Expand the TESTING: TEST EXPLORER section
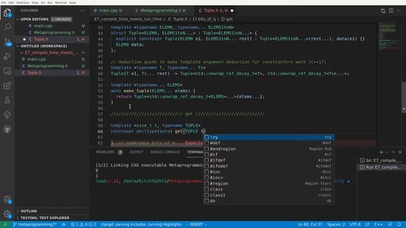406x228 pixels. 52,218
